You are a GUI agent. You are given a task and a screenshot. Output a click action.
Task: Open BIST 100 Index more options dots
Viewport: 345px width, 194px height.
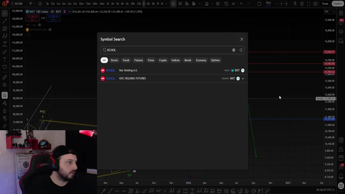coord(70,12)
